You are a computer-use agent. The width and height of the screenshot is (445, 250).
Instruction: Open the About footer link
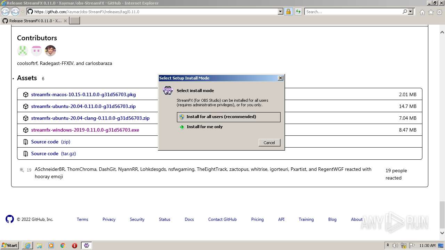pos(357,219)
